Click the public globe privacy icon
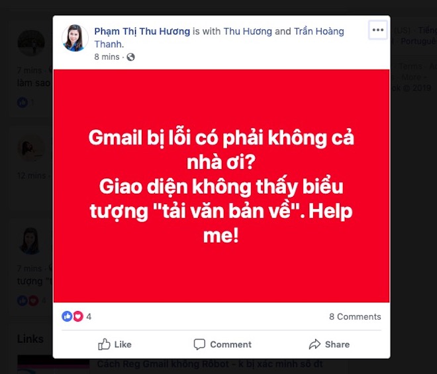Screen dimensions: 437x374 point(130,57)
